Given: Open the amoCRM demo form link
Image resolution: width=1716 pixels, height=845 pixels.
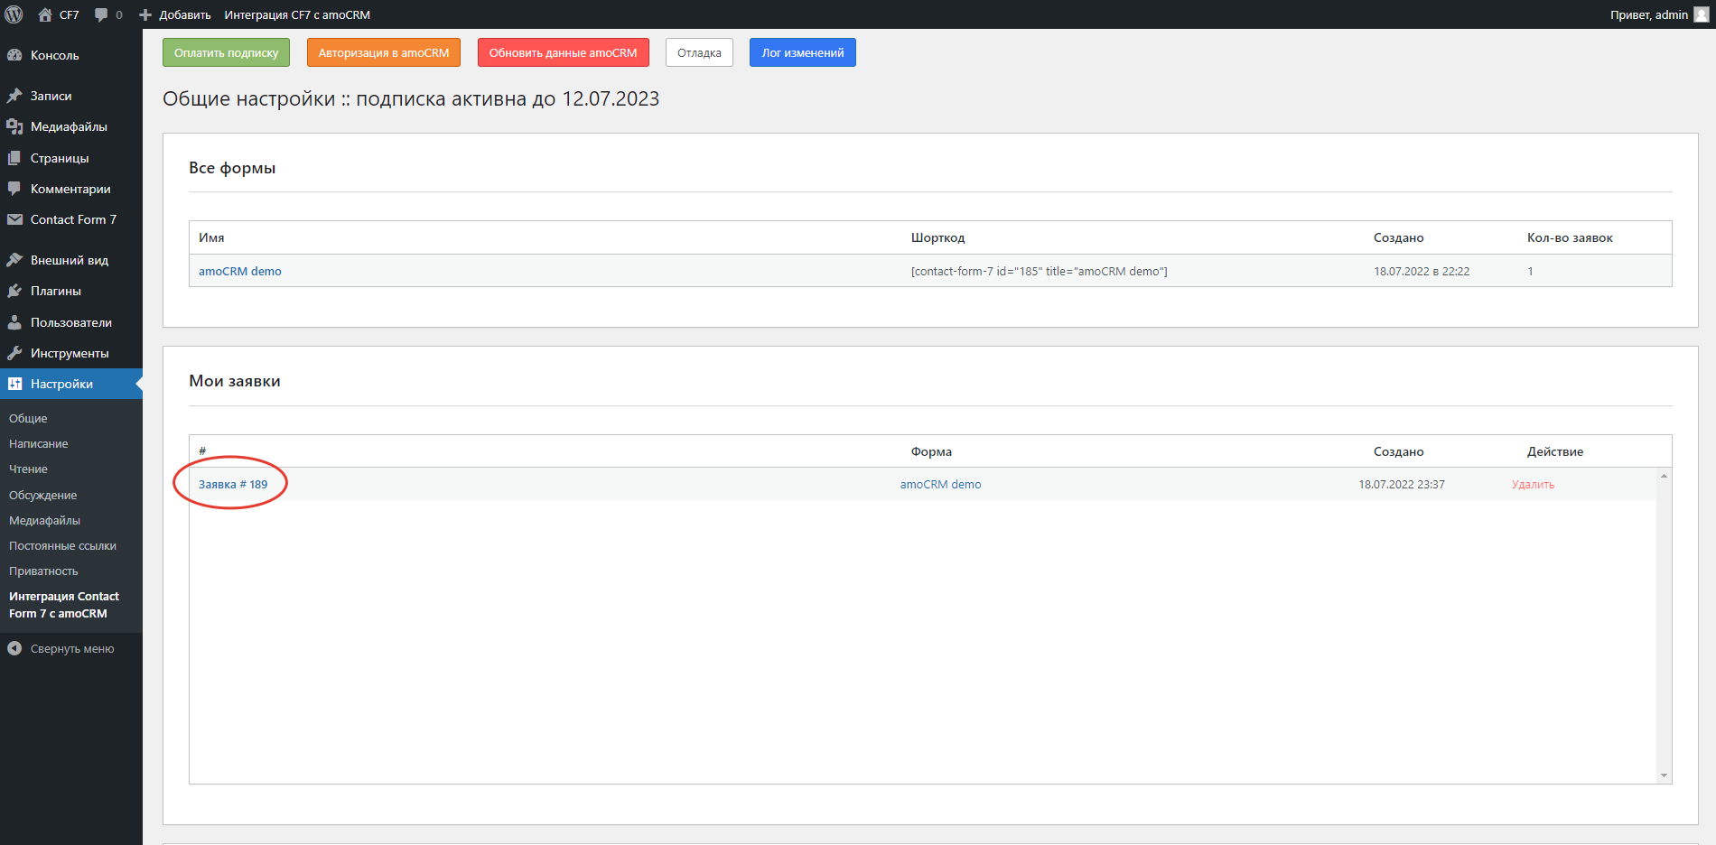Looking at the screenshot, I should click(239, 270).
